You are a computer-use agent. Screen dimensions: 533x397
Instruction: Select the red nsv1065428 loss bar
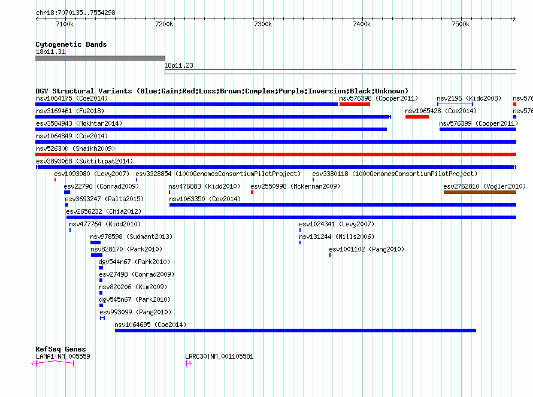click(417, 117)
